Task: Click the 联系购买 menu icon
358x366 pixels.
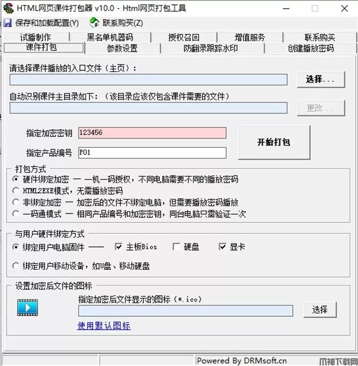Action: pyautogui.click(x=94, y=23)
